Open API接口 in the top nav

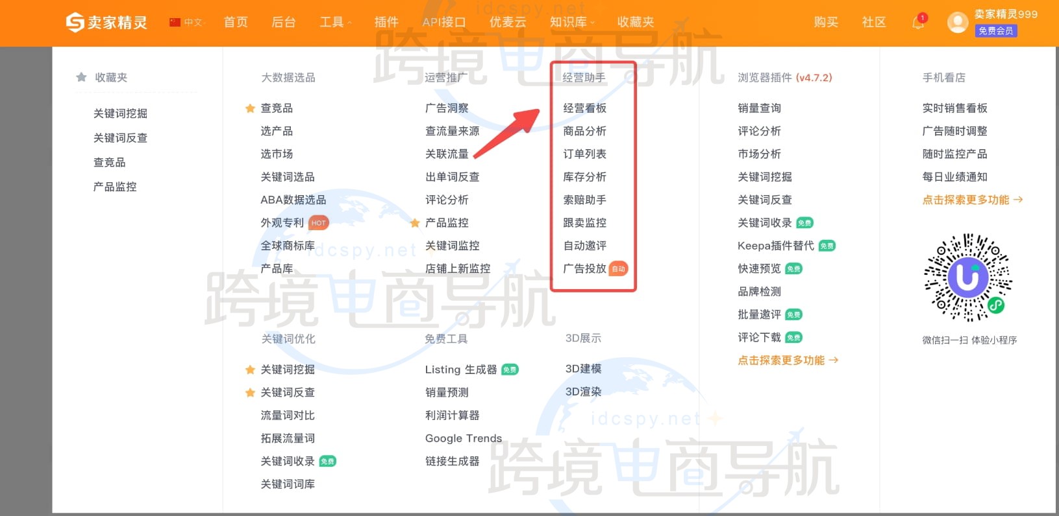[444, 22]
